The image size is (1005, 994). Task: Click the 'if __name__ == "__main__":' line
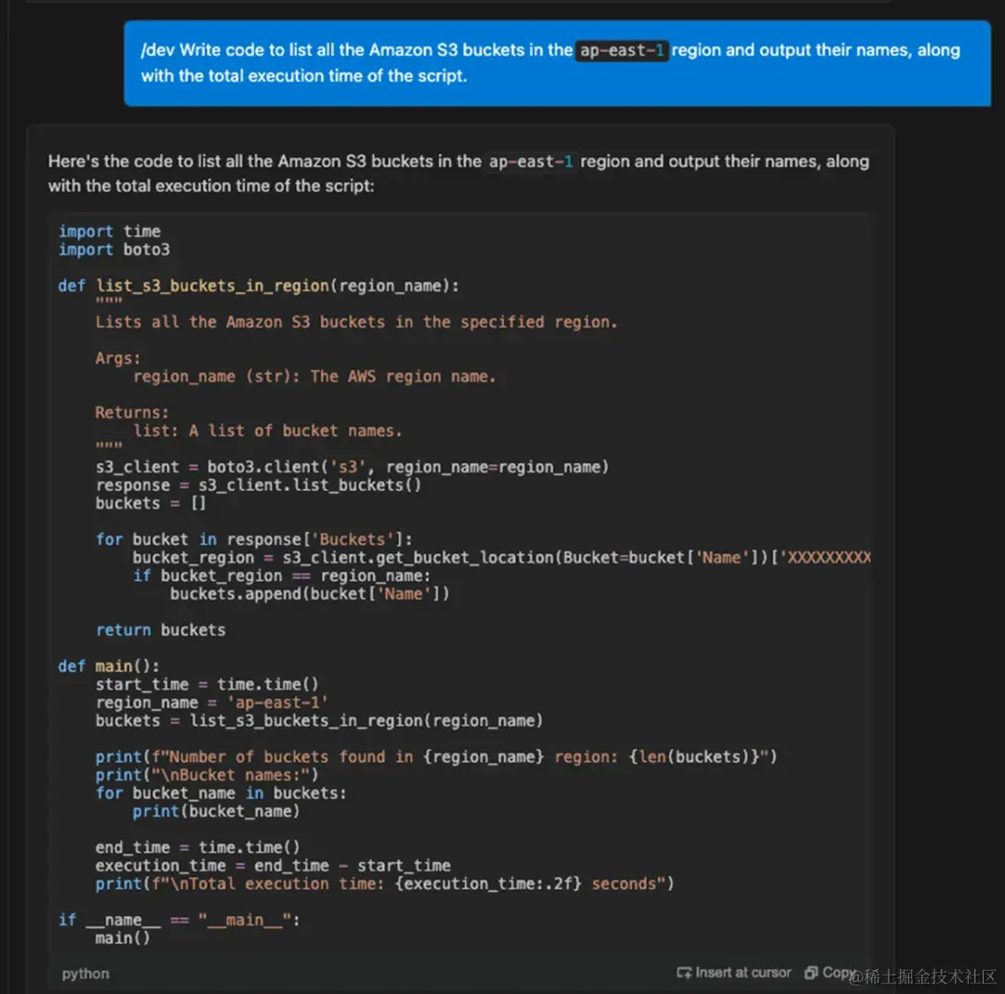click(179, 921)
